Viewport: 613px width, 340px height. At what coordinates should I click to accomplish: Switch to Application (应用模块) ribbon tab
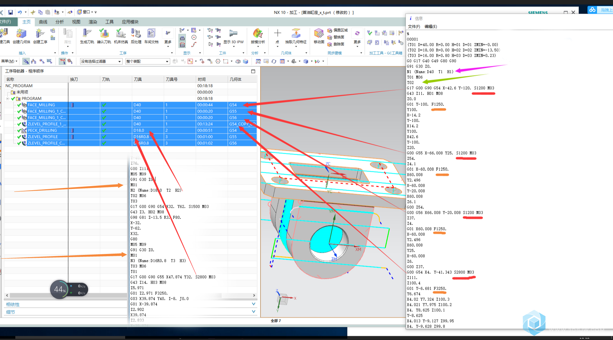click(130, 22)
